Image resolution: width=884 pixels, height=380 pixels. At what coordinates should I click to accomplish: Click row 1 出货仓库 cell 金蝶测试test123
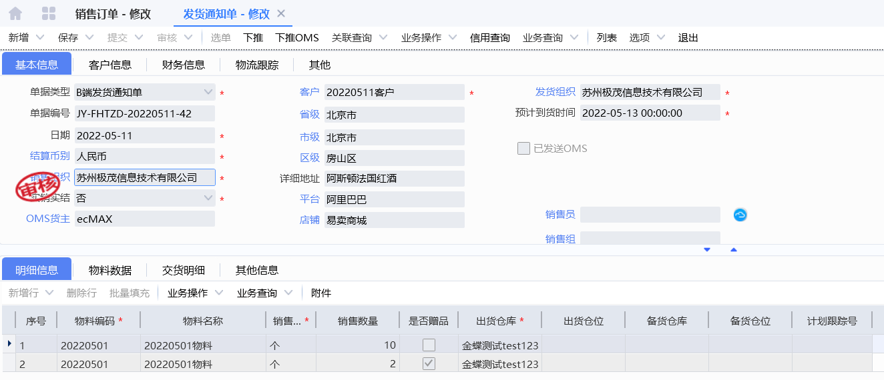pyautogui.click(x=500, y=345)
